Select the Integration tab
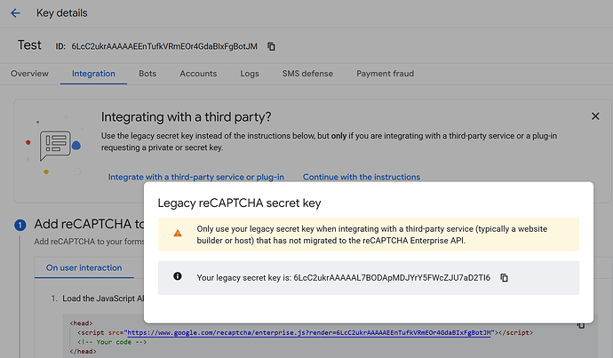This screenshot has height=358, width=613. (93, 74)
